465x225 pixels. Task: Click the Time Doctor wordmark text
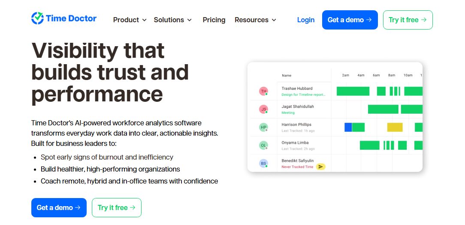pos(71,18)
